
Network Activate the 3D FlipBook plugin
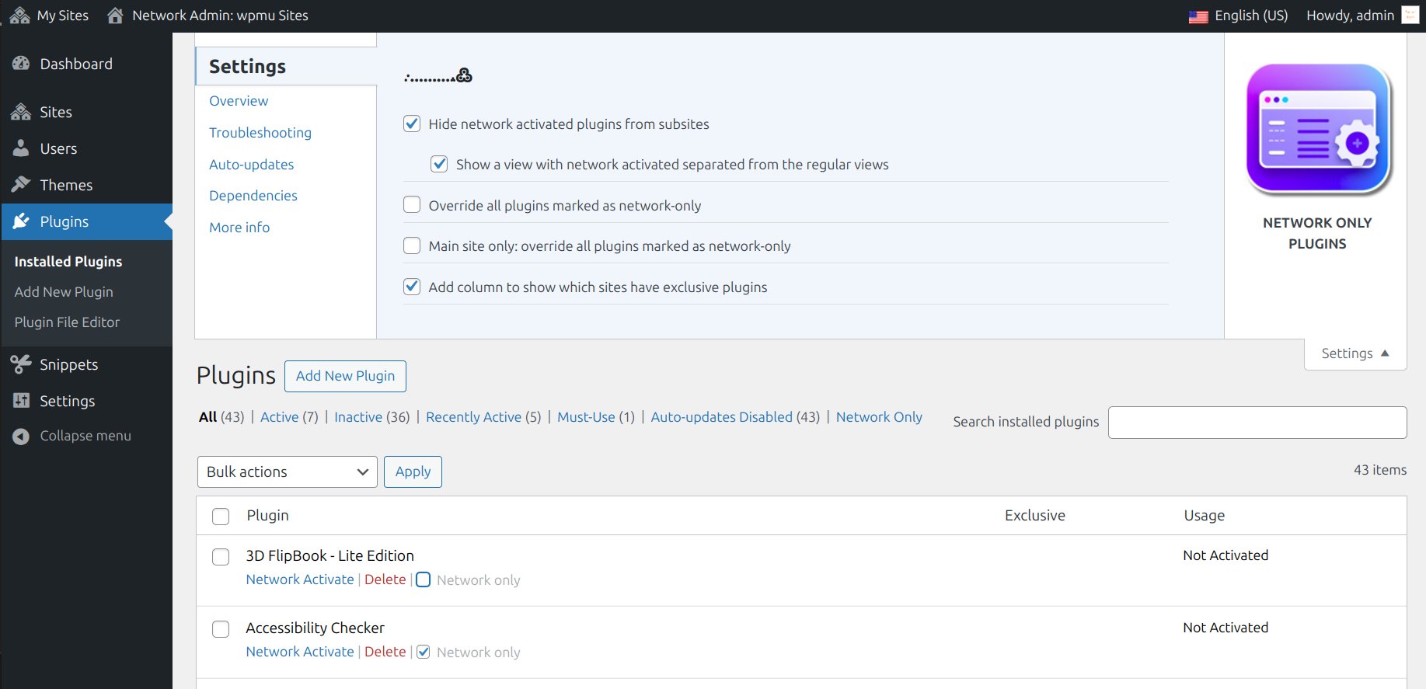[x=300, y=579]
